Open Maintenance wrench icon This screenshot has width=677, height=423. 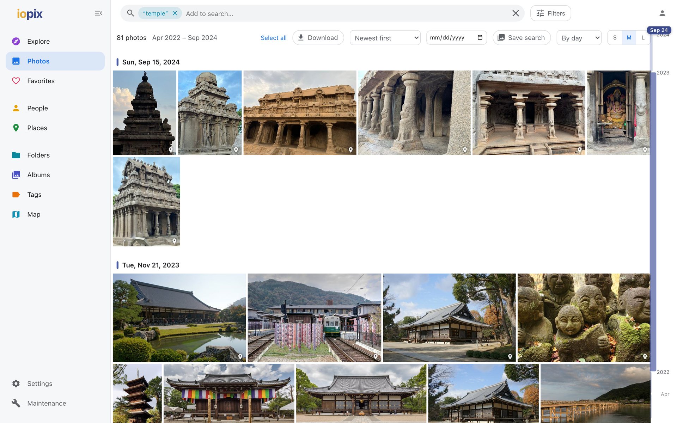coord(16,403)
